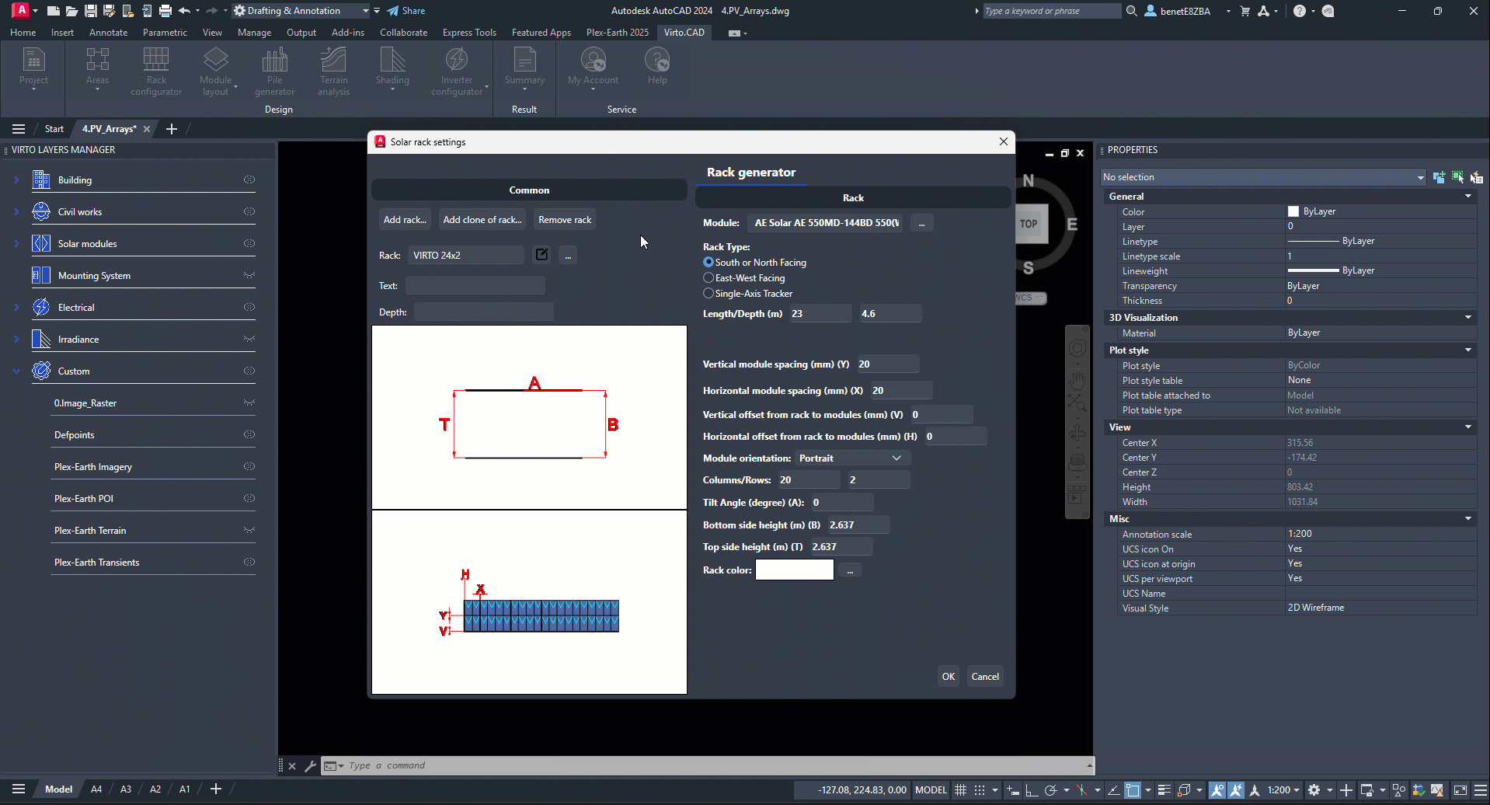The height and width of the screenshot is (805, 1490).
Task: Collapse the Plot style properties section
Action: coord(1468,350)
